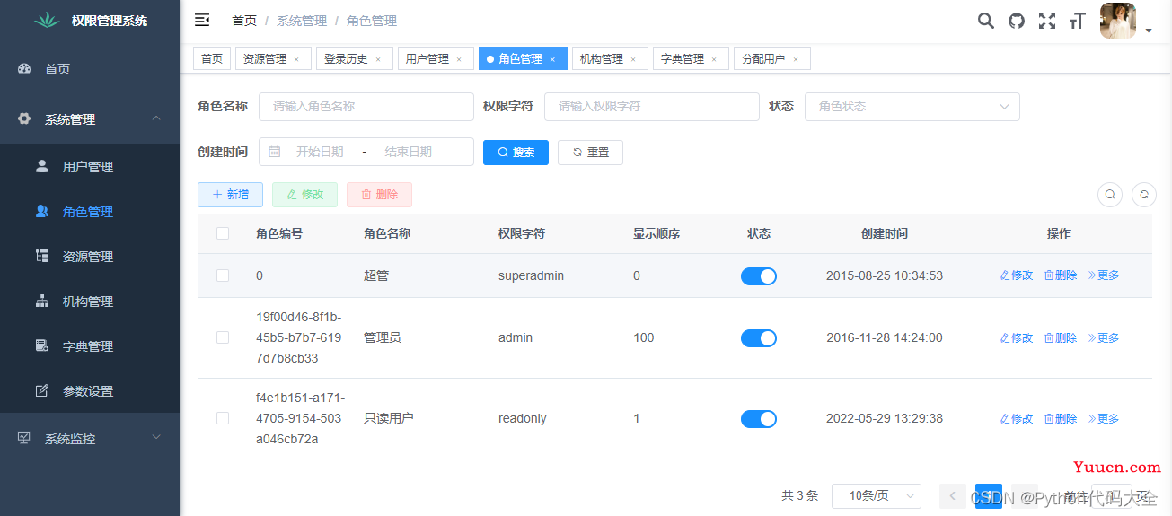The image size is (1172, 516).
Task: Open font size setting icon
Action: [1078, 21]
